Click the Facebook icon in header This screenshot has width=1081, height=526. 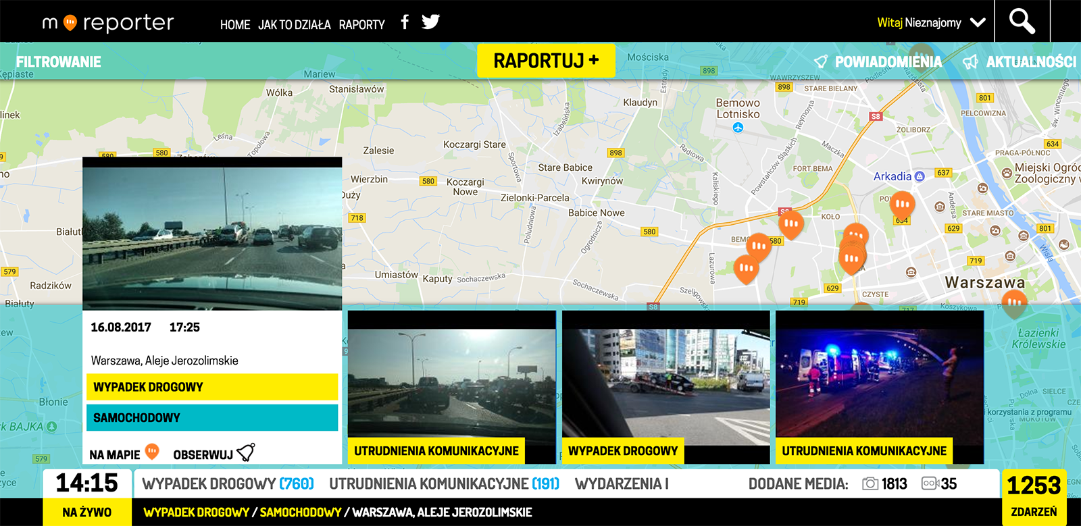(x=405, y=22)
